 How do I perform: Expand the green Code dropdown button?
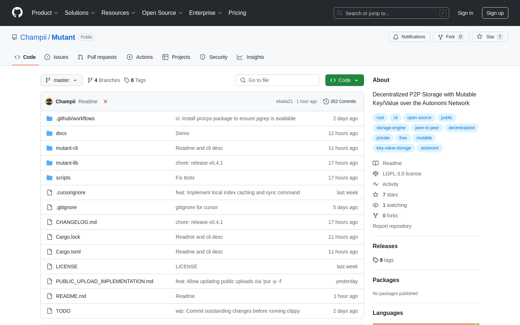(x=344, y=80)
